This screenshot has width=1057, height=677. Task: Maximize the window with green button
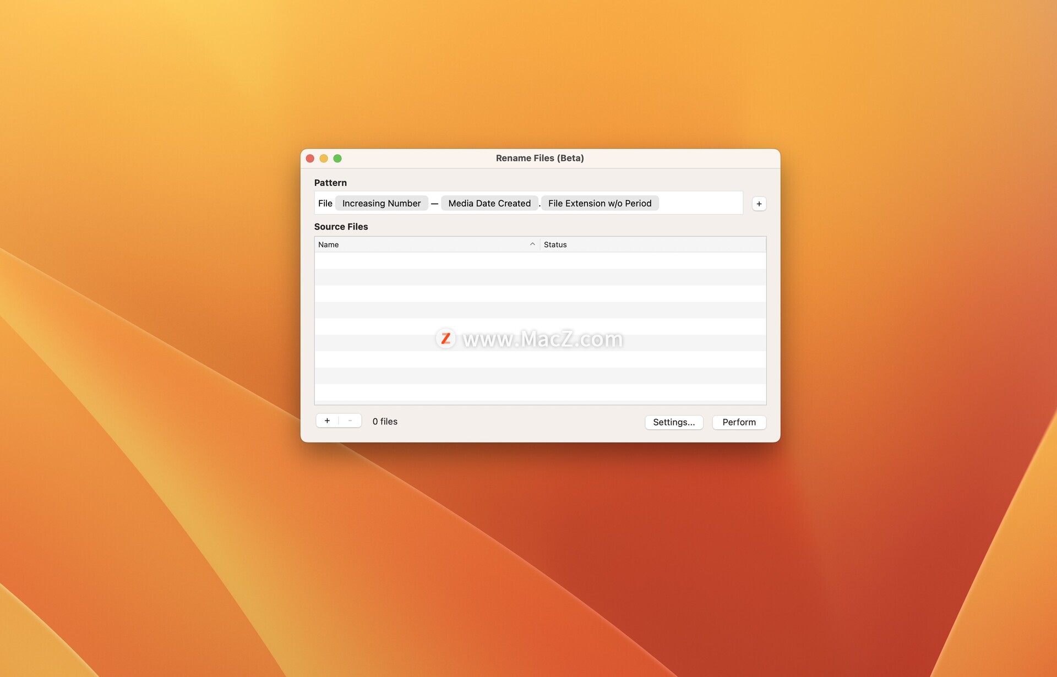coord(337,159)
